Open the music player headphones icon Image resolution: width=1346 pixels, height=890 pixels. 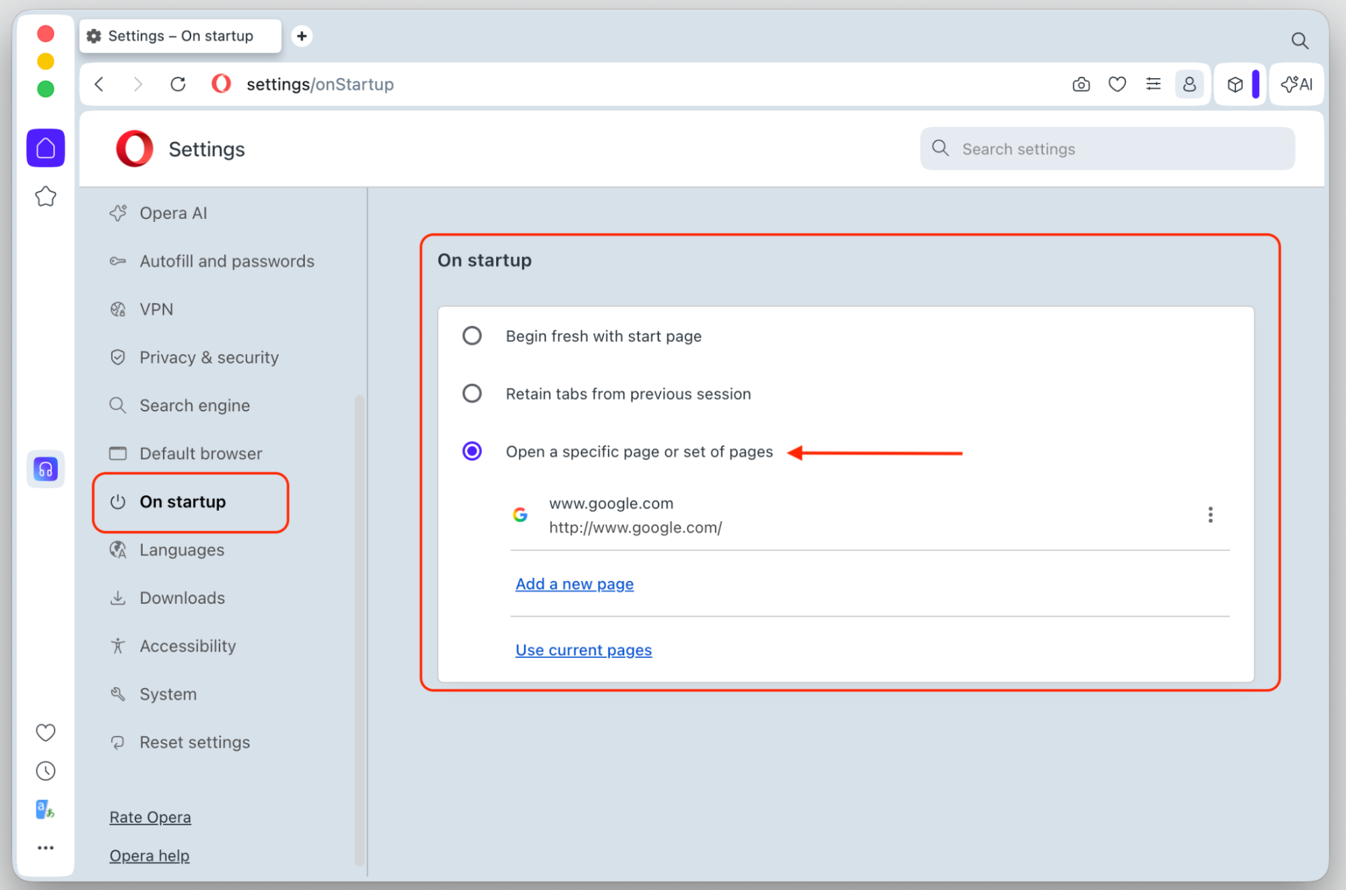[x=46, y=469]
